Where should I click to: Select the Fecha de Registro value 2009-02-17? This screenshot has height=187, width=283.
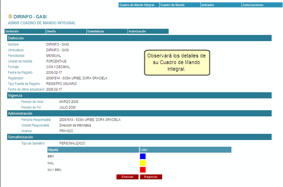click(54, 73)
